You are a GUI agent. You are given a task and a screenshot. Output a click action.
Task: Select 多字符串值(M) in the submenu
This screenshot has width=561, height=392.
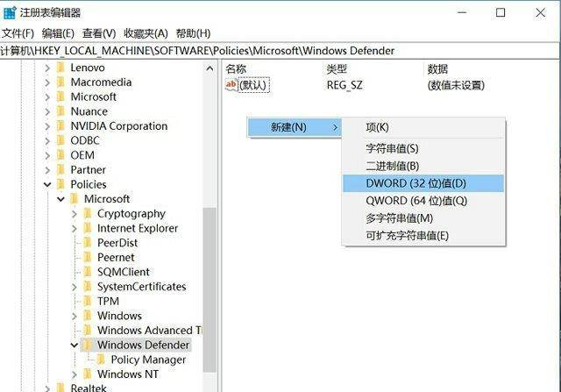click(423, 218)
